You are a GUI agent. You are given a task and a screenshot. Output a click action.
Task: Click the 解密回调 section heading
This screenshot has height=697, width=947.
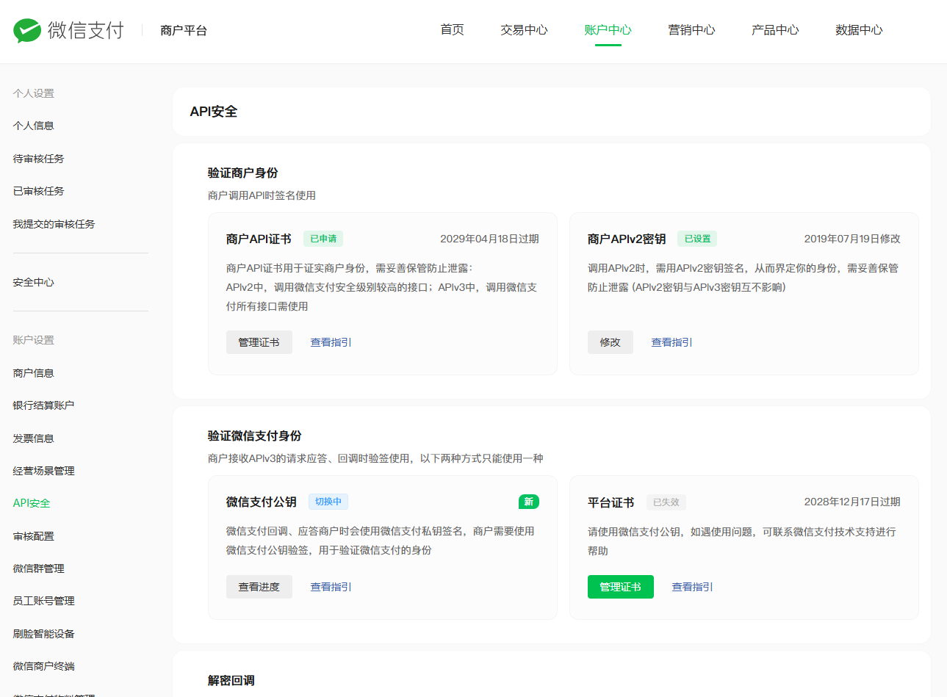point(231,681)
